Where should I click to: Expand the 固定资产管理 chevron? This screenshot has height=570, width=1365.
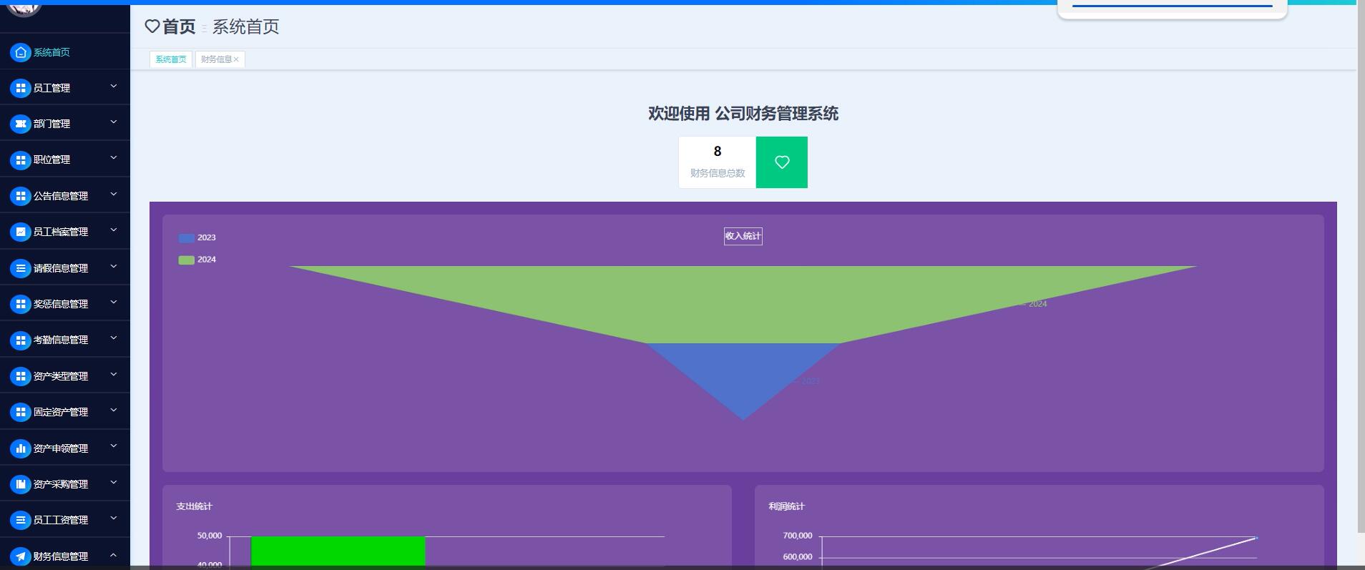pos(113,411)
